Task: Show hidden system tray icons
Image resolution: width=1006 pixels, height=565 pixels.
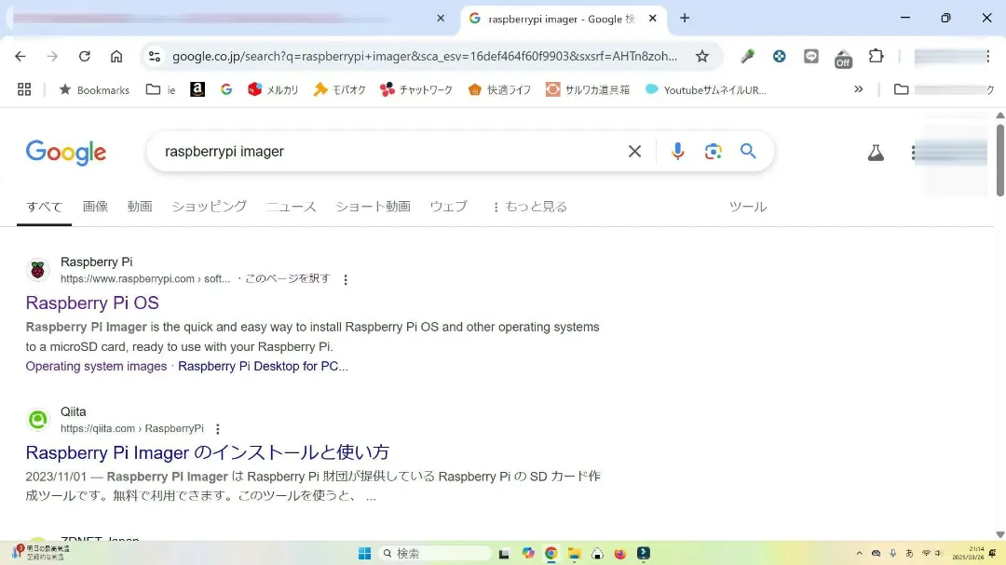Action: coord(859,554)
